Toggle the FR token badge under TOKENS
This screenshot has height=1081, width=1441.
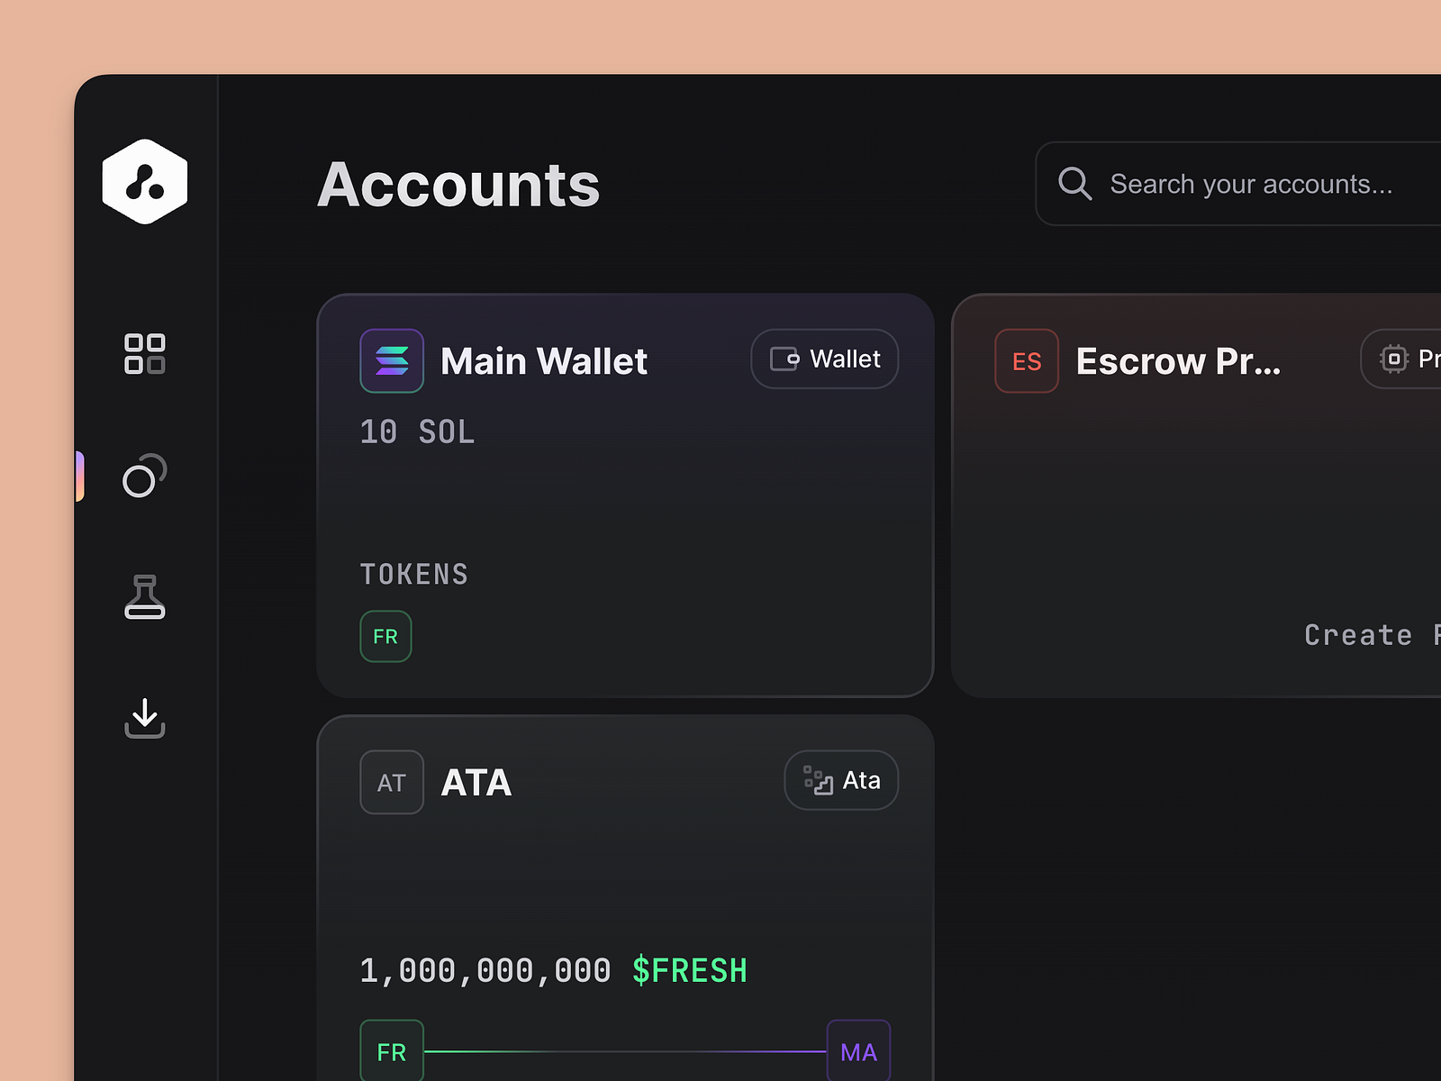coord(385,636)
